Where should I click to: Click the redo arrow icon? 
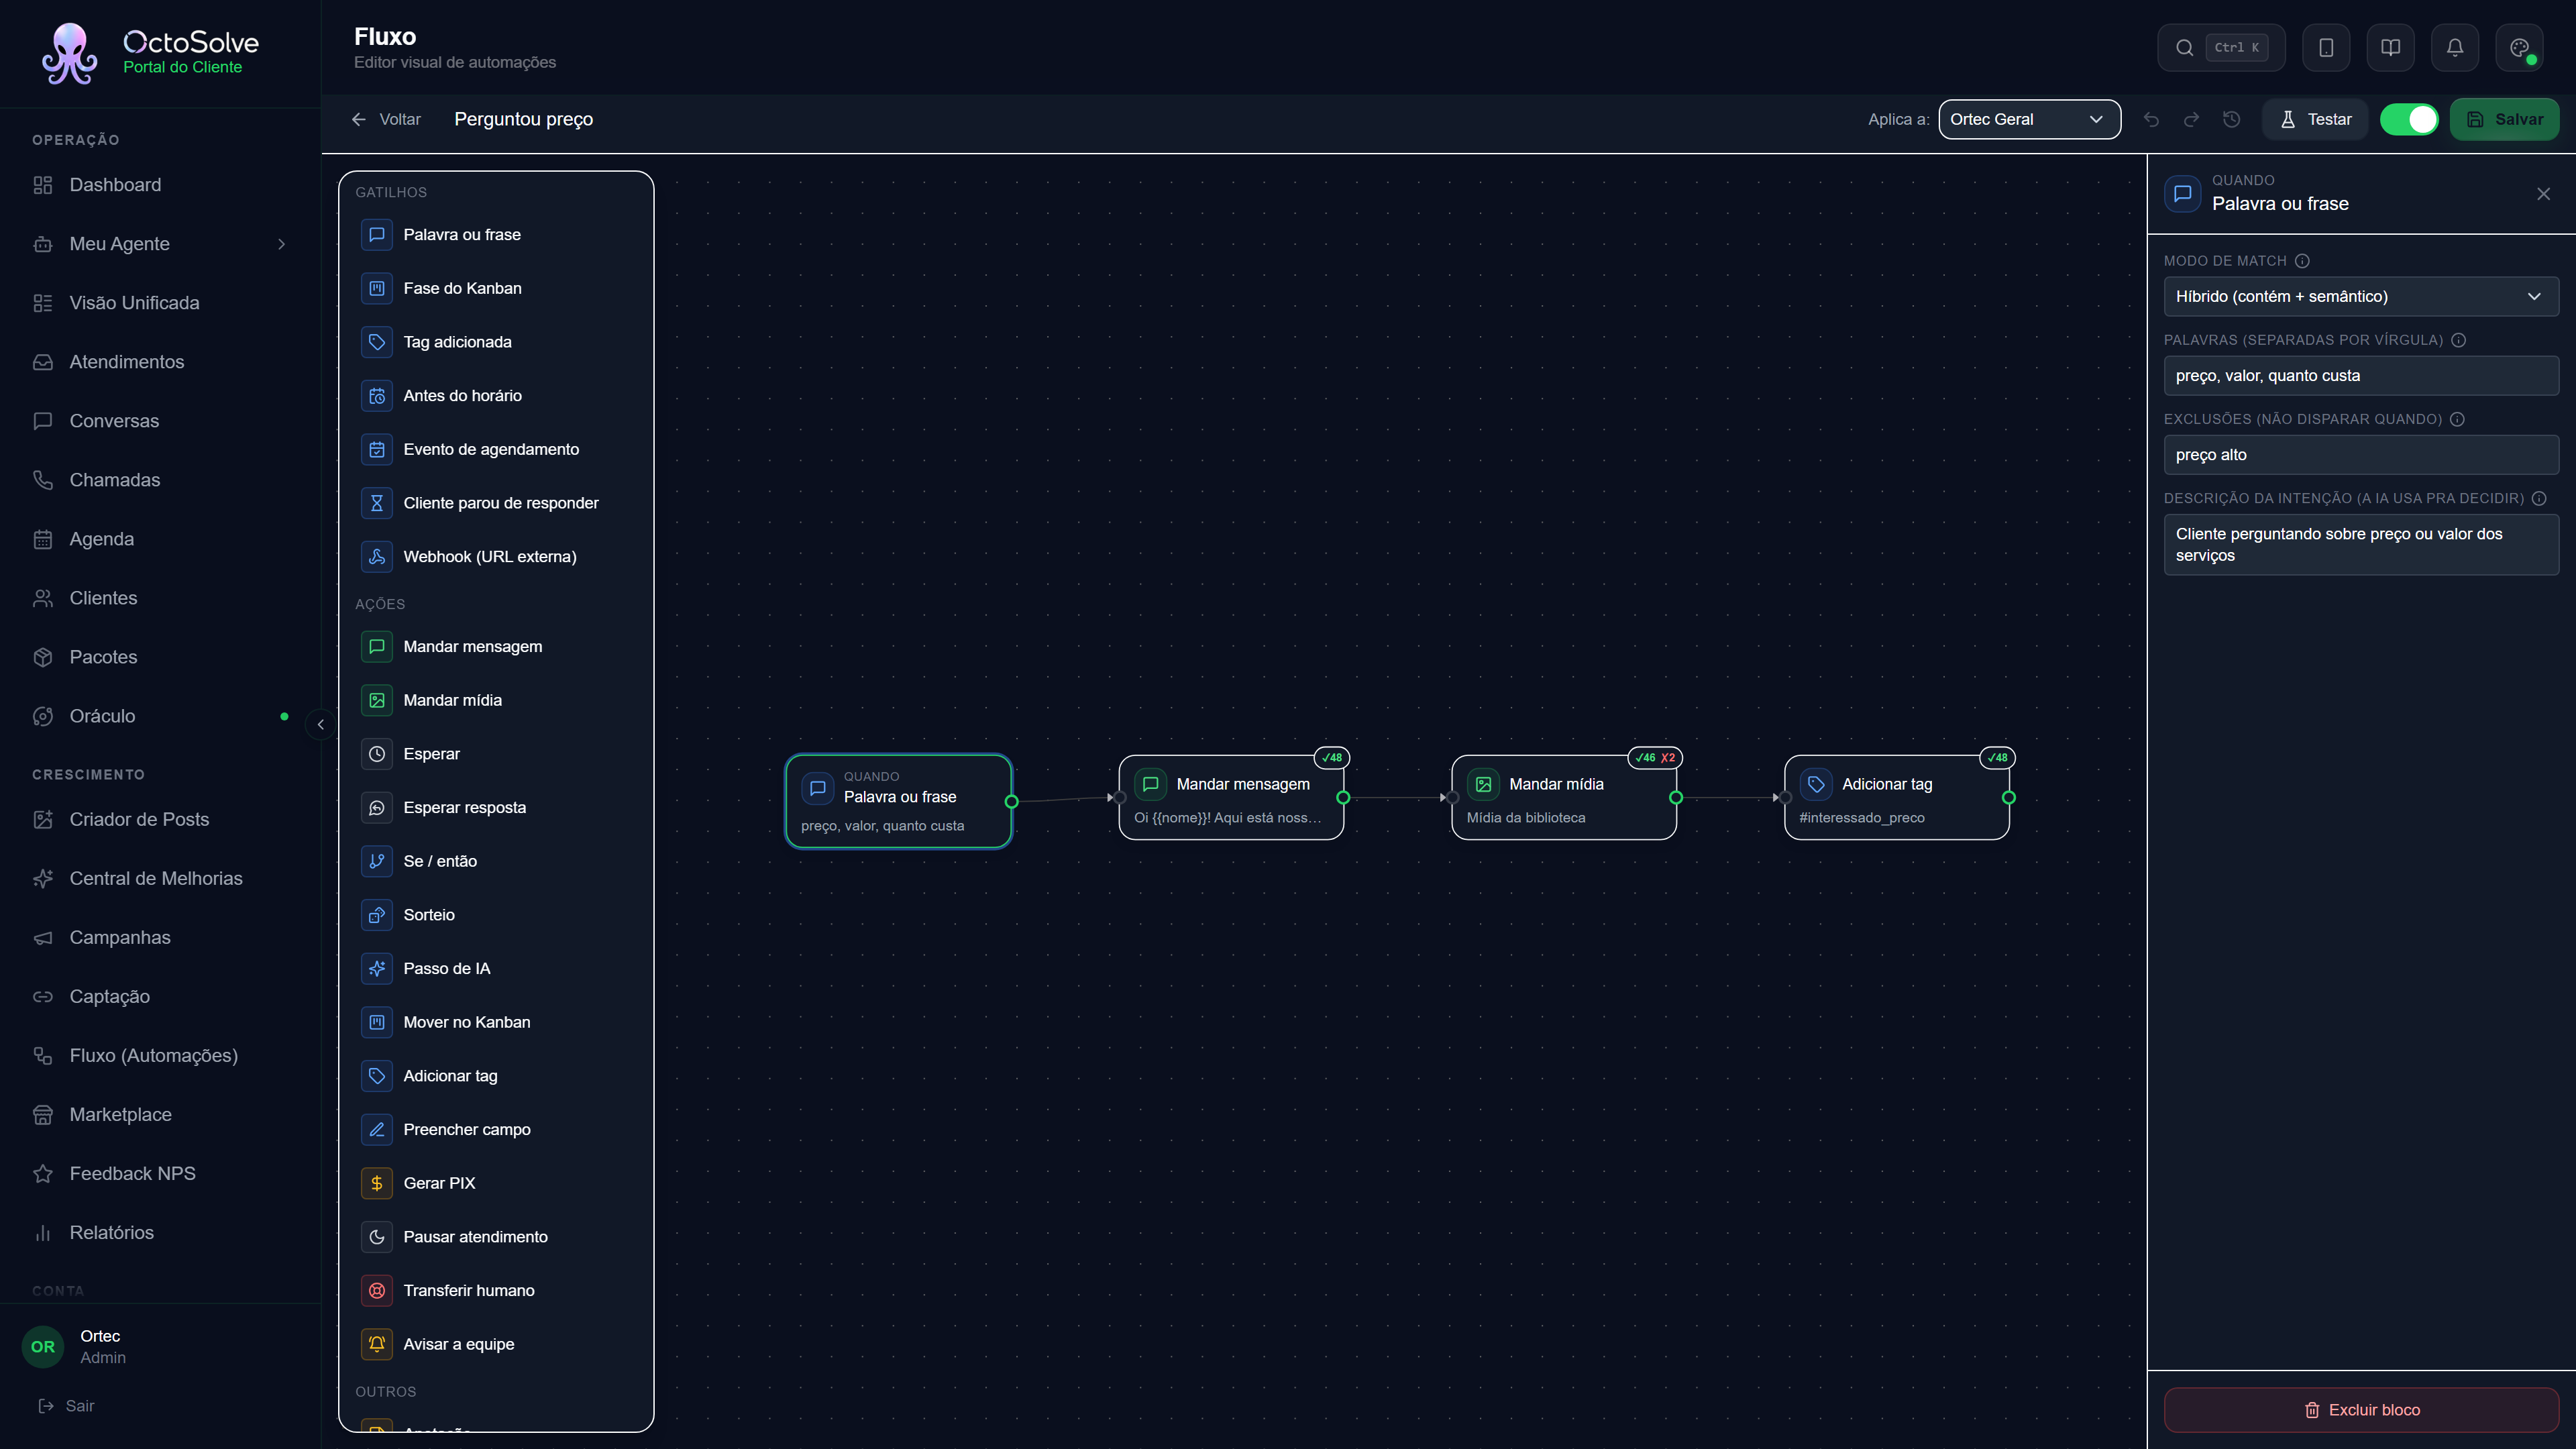(2191, 120)
